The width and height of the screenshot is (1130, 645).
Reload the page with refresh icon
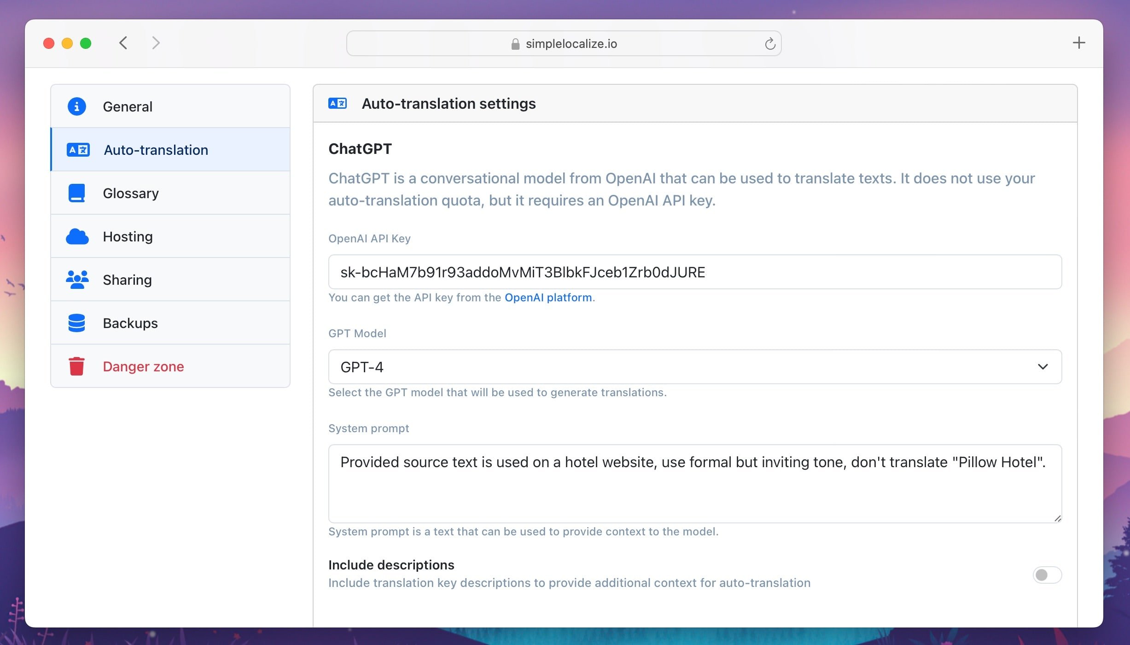click(770, 44)
